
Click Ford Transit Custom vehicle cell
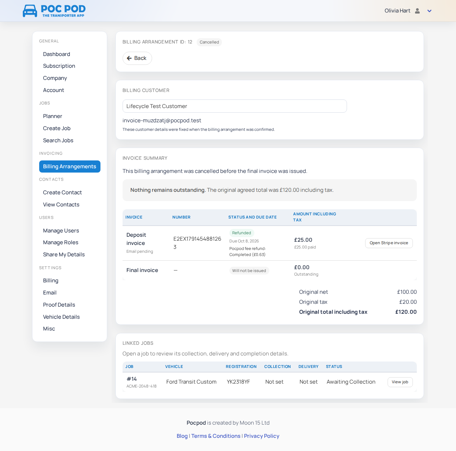point(191,382)
